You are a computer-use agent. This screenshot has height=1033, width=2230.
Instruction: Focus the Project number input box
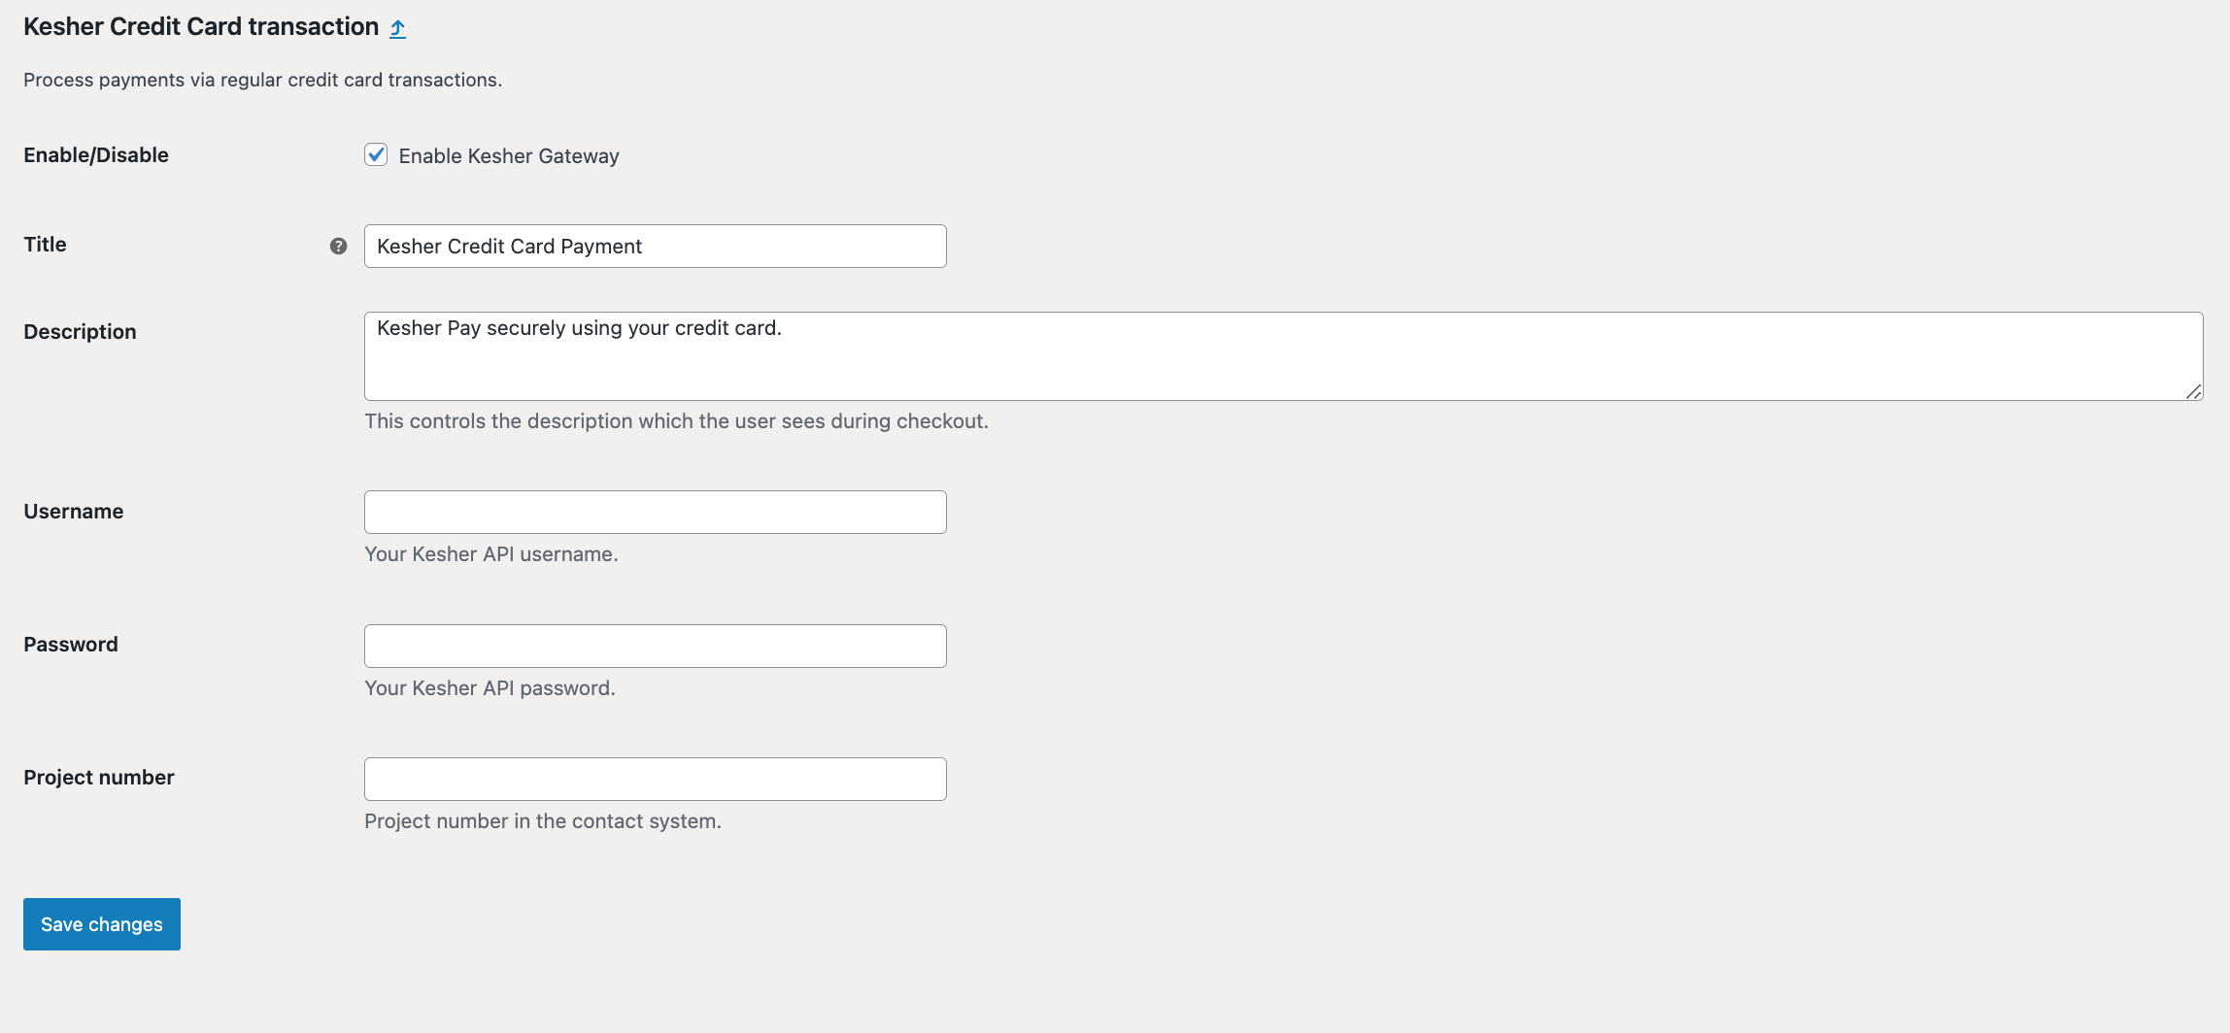[x=655, y=779]
